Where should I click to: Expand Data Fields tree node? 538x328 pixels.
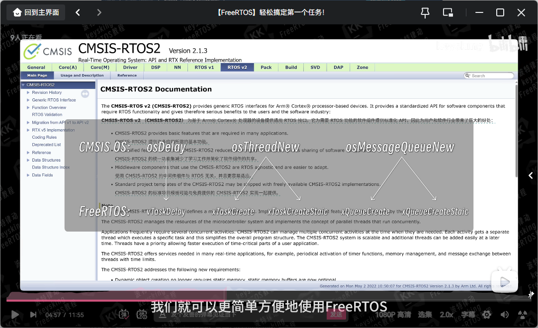[x=28, y=175]
